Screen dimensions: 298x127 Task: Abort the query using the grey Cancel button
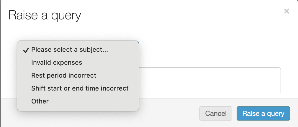point(216,113)
